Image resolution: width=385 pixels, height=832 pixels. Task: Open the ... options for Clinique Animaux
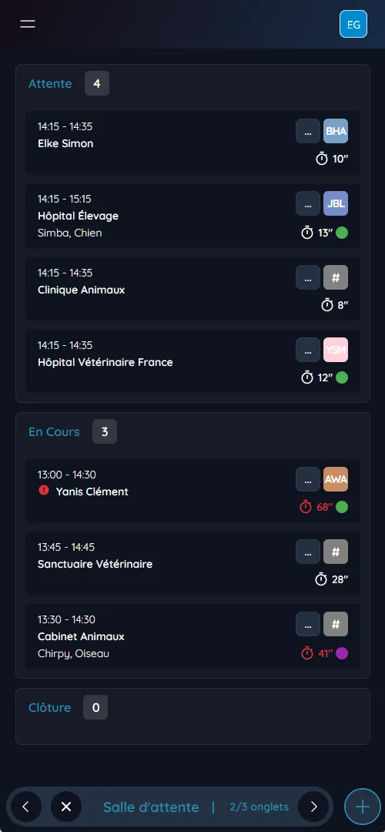pyautogui.click(x=308, y=277)
